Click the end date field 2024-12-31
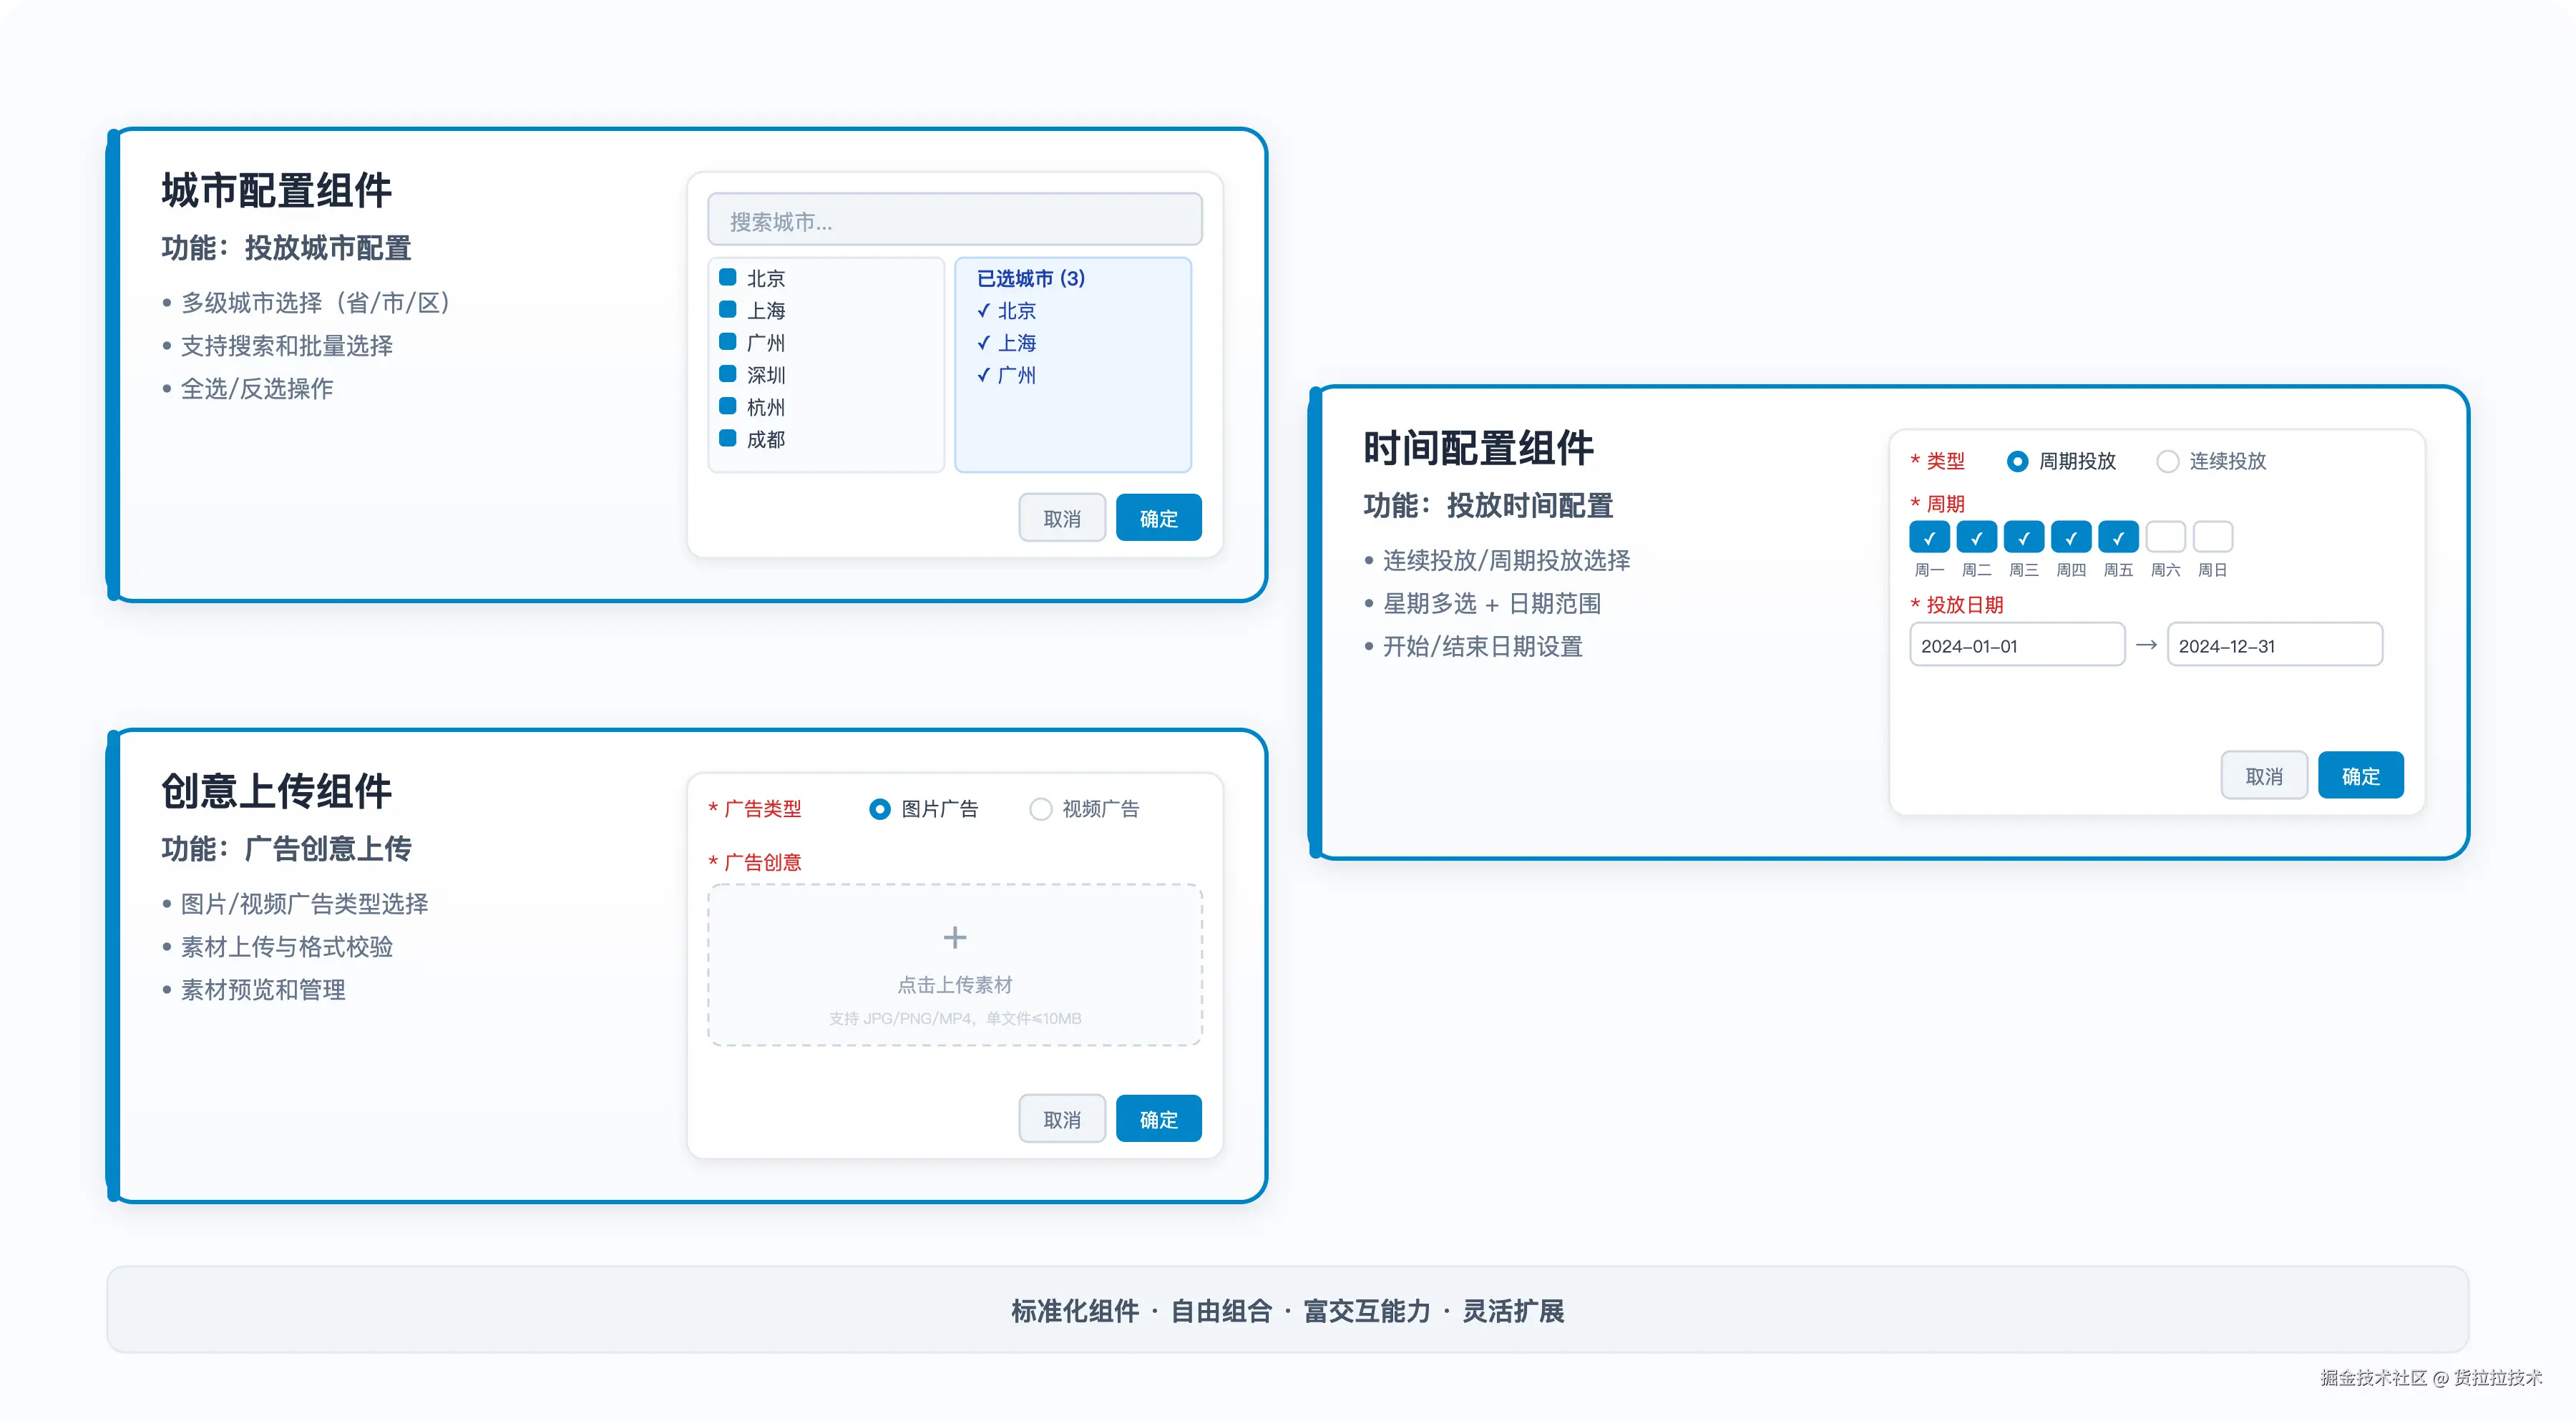The image size is (2576, 1421). click(x=2274, y=645)
